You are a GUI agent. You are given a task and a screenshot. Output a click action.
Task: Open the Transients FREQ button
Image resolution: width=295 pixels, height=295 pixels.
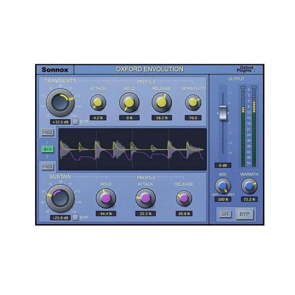click(x=47, y=132)
